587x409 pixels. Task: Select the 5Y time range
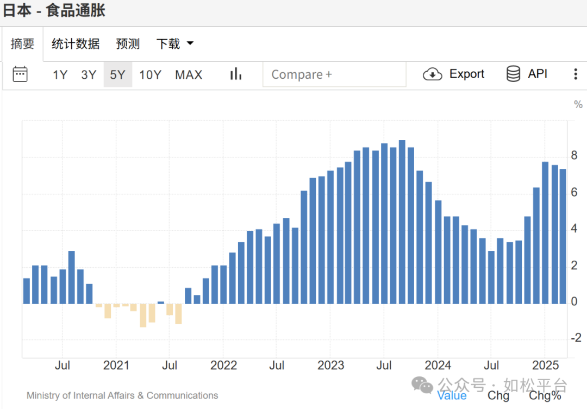click(117, 75)
